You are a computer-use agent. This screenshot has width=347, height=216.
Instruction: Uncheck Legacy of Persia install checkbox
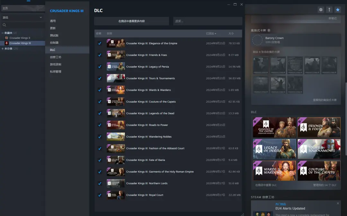(x=100, y=67)
